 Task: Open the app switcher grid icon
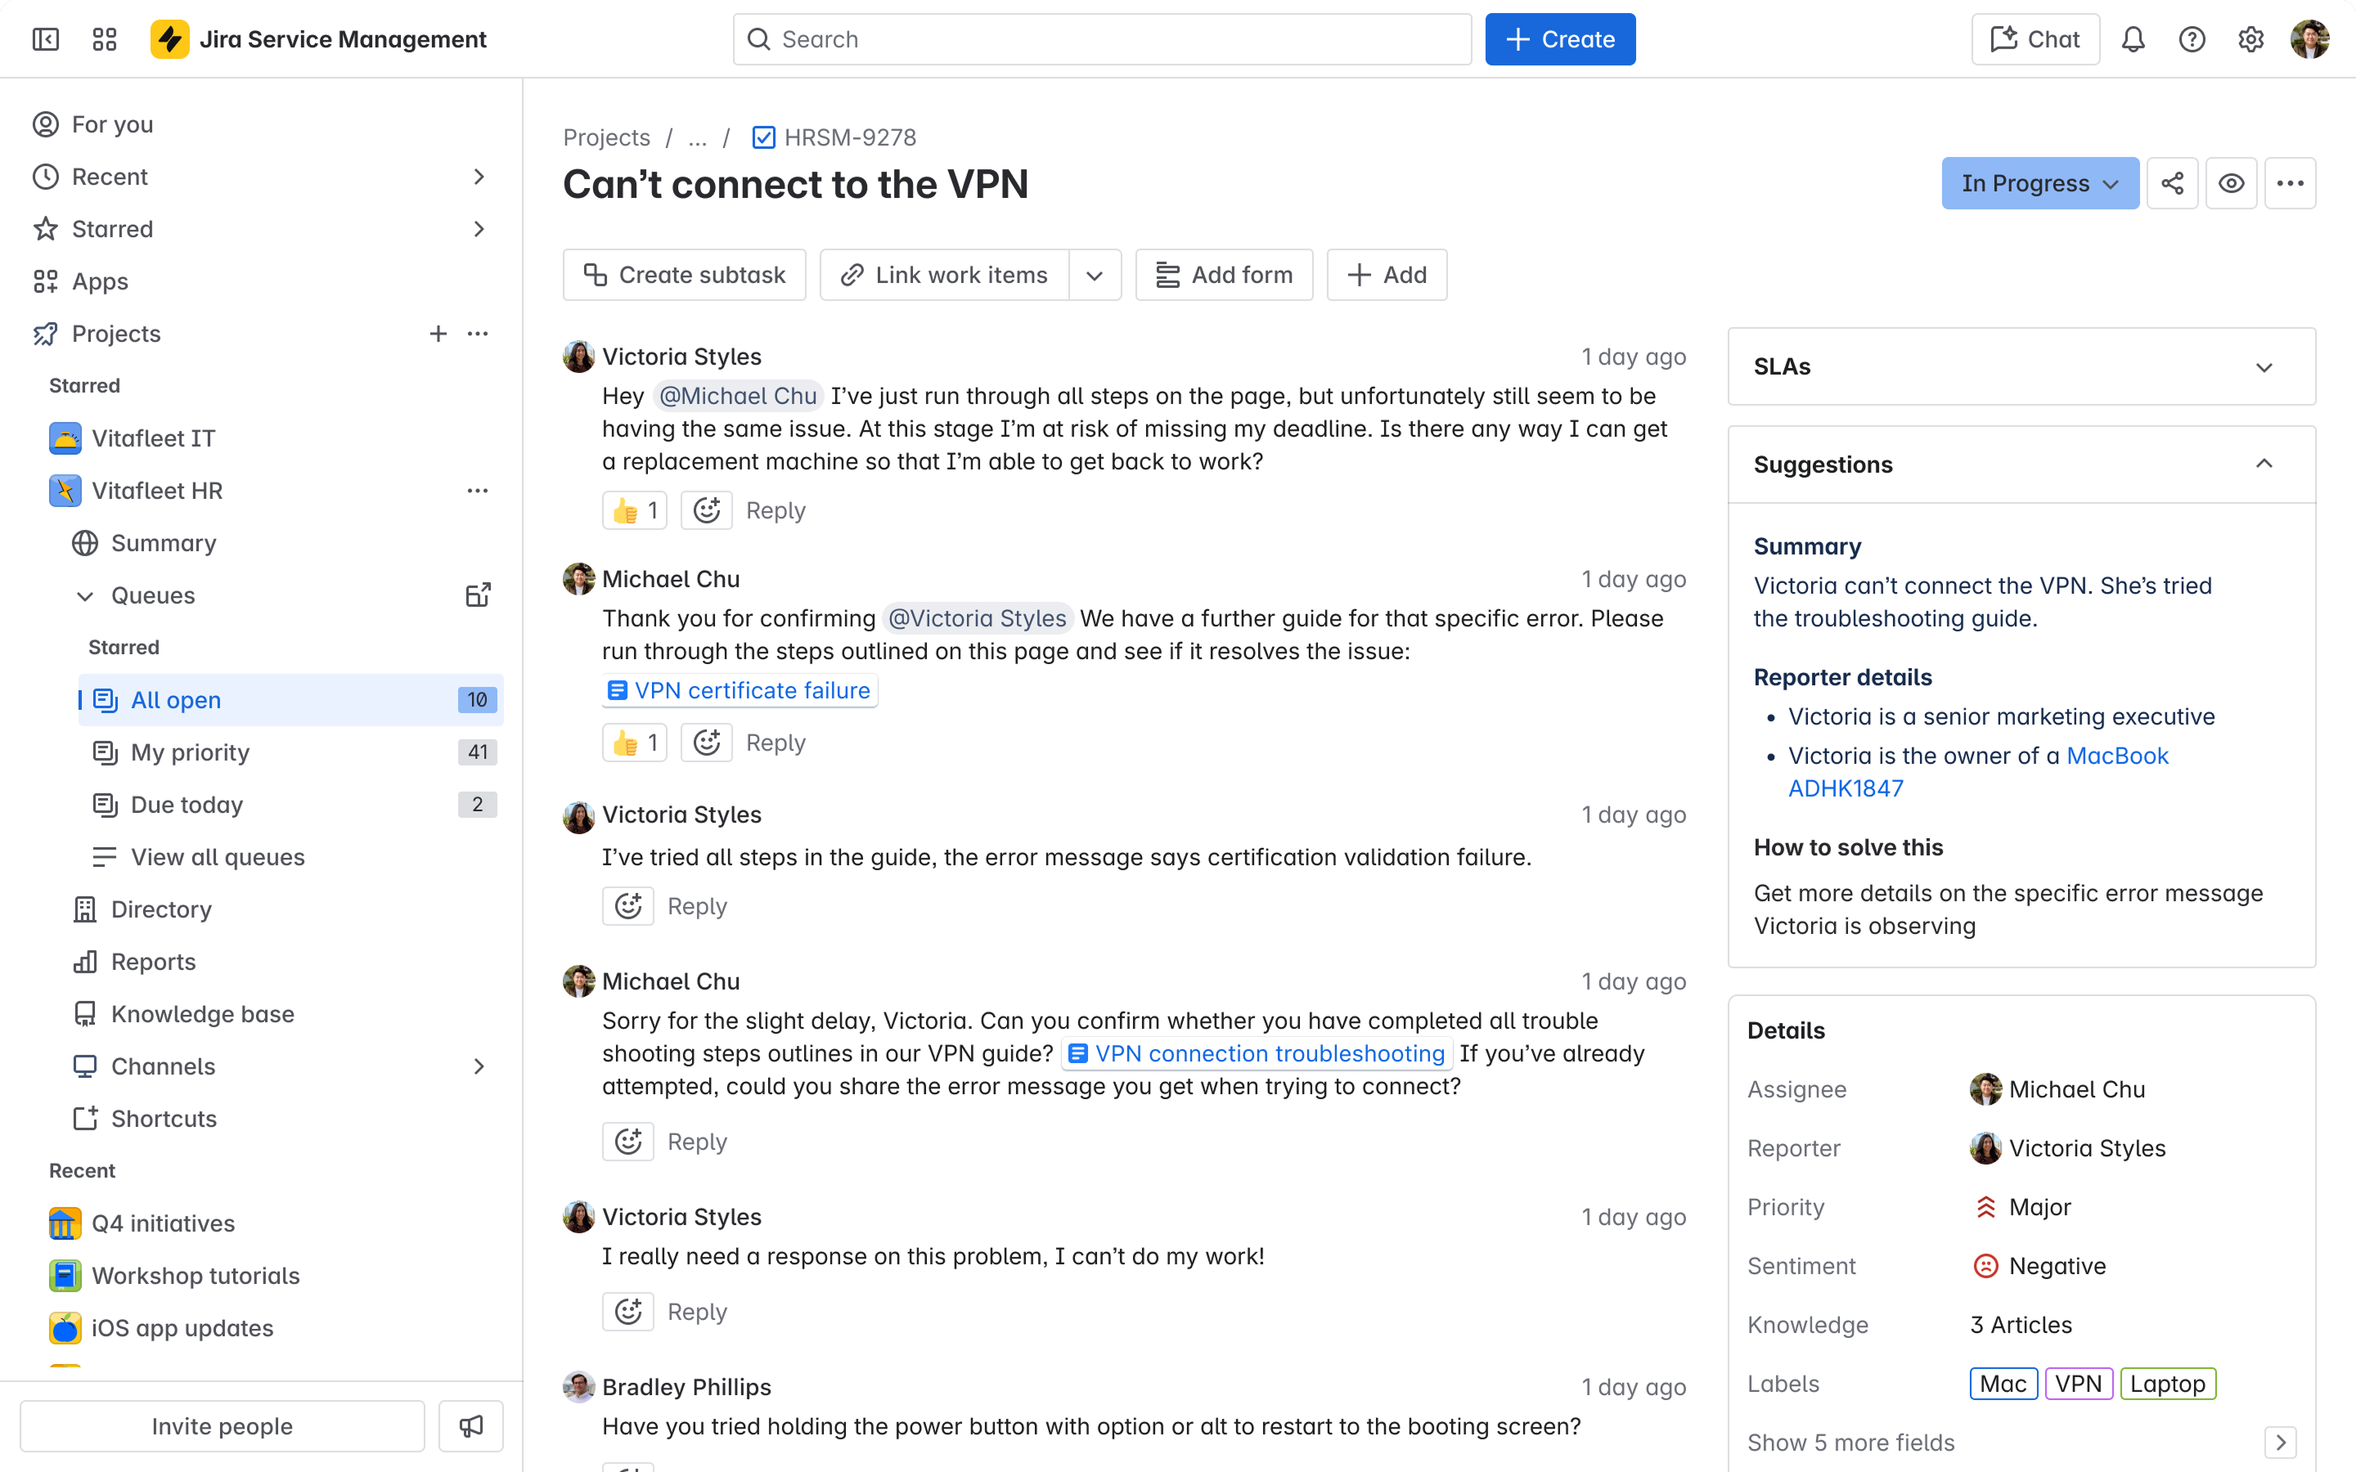pyautogui.click(x=104, y=39)
